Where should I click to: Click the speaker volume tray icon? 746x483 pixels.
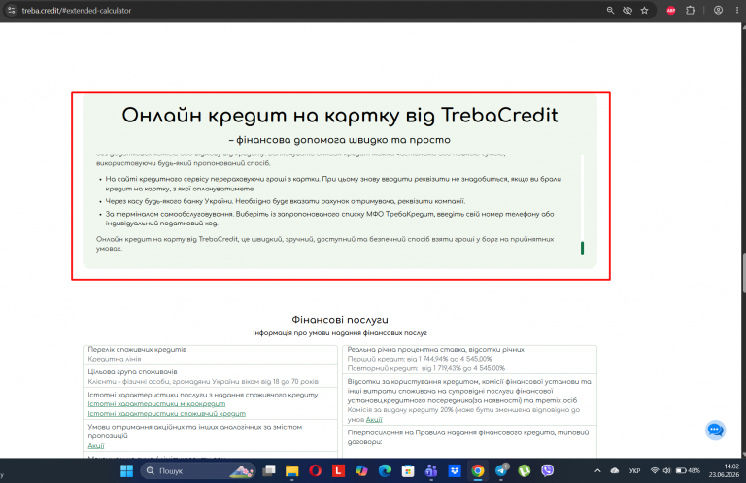coord(666,470)
